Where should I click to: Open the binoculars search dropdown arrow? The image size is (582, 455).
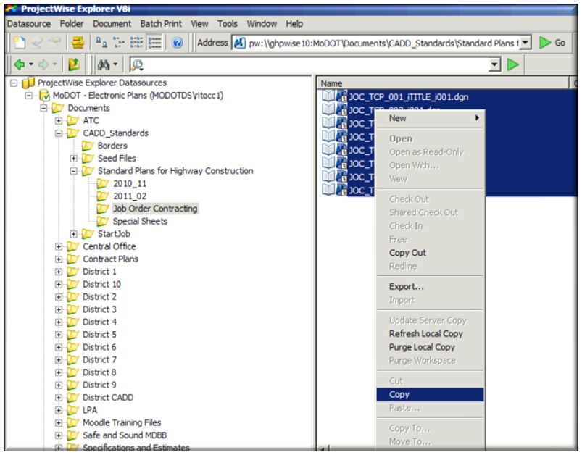(115, 64)
